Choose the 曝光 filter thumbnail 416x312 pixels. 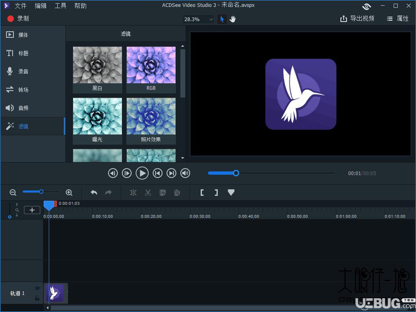click(x=97, y=121)
